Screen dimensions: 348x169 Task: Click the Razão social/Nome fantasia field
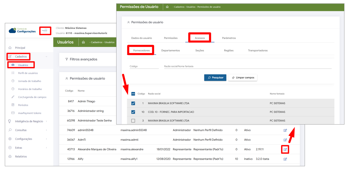click(247, 66)
